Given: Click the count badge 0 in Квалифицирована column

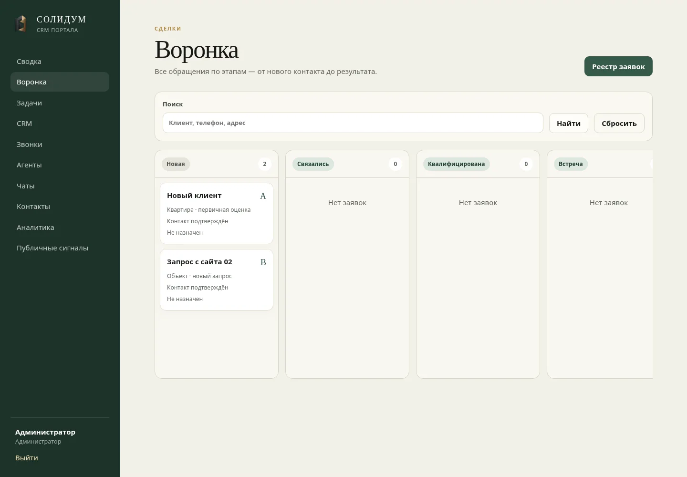Looking at the screenshot, I should [x=526, y=164].
